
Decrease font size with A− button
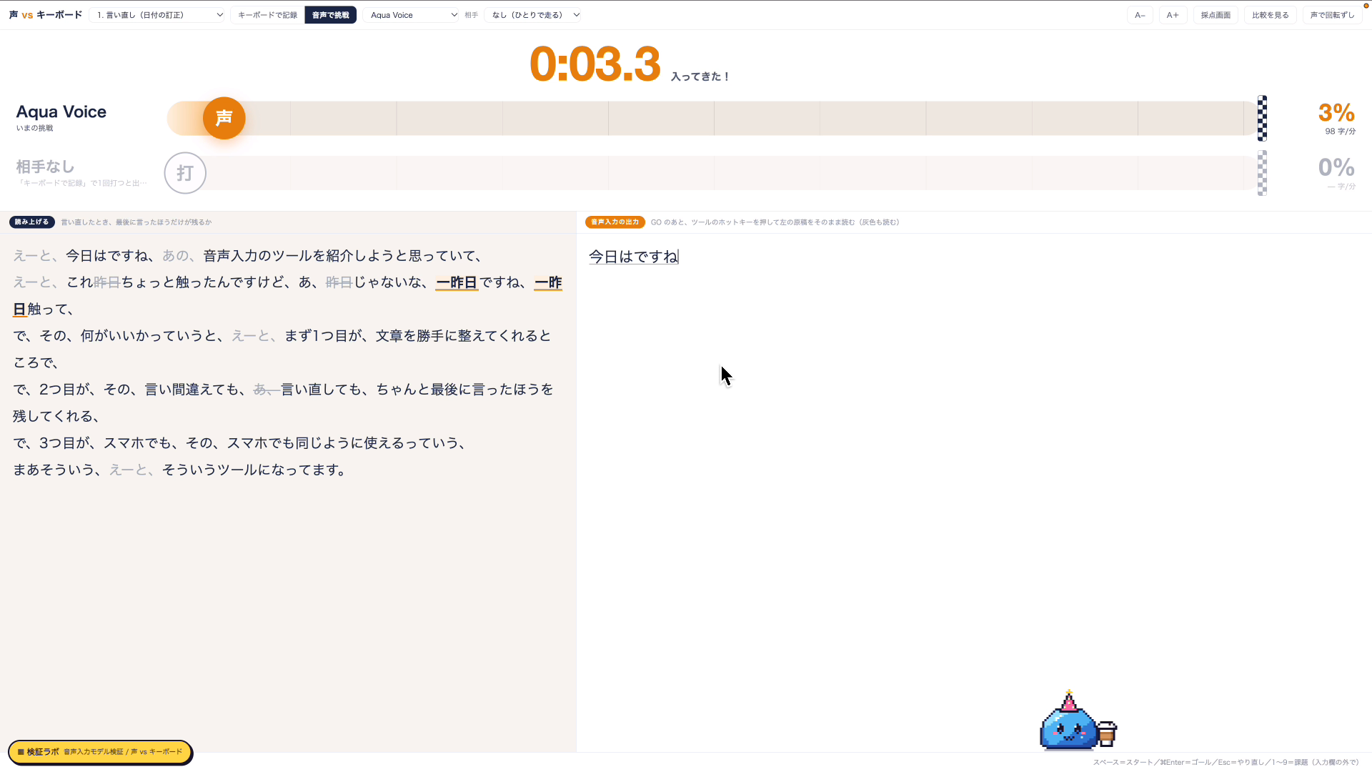click(1140, 15)
